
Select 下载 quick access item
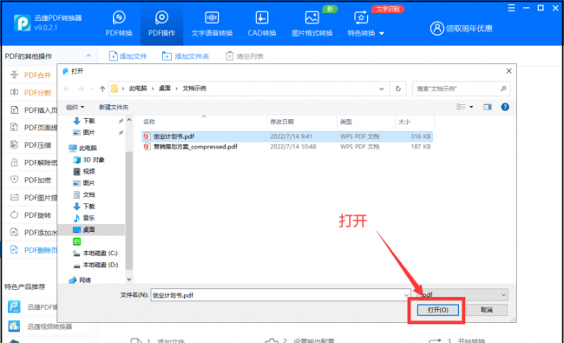89,121
